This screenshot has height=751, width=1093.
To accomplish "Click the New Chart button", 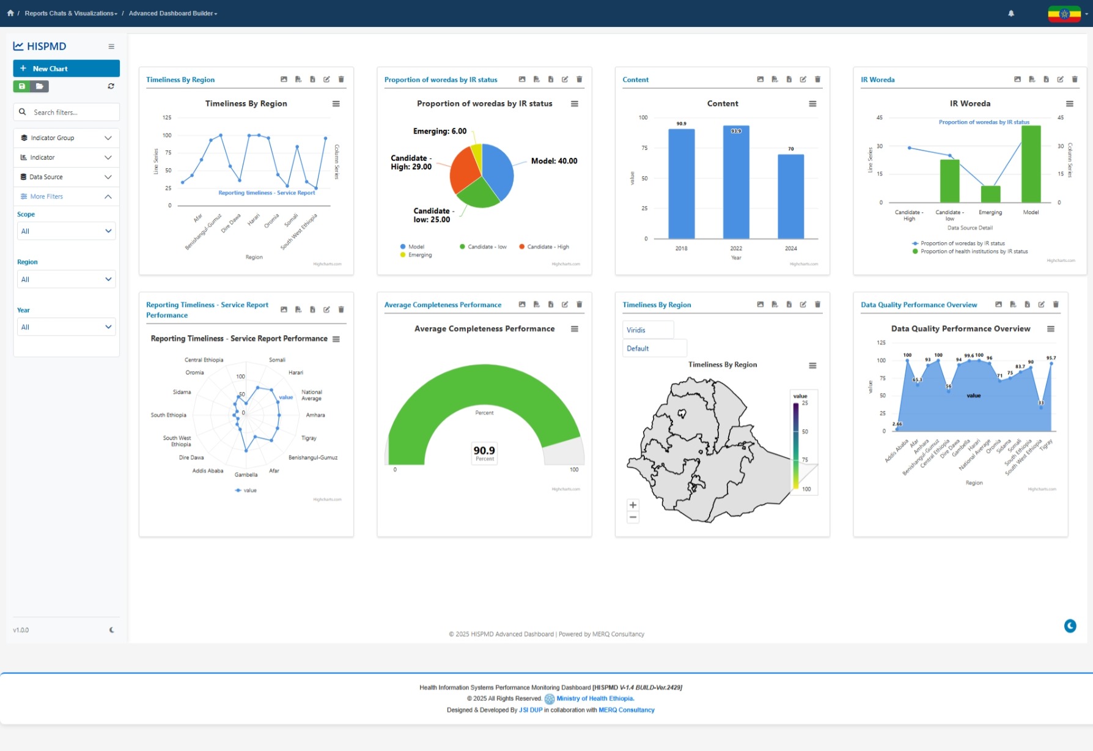I will 66,68.
